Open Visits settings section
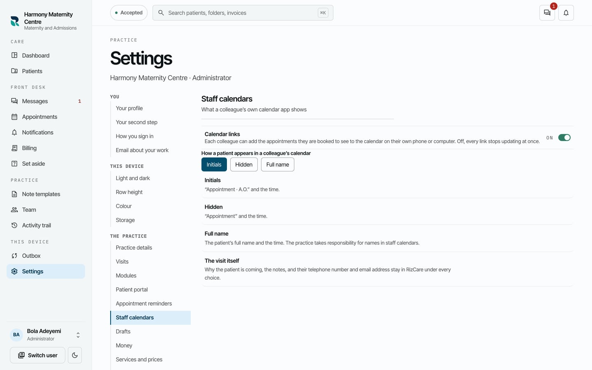This screenshot has width=592, height=370. (150, 261)
